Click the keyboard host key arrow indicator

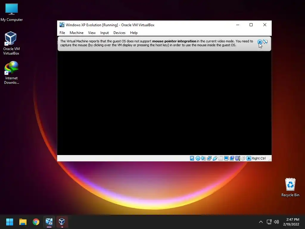tap(249, 158)
